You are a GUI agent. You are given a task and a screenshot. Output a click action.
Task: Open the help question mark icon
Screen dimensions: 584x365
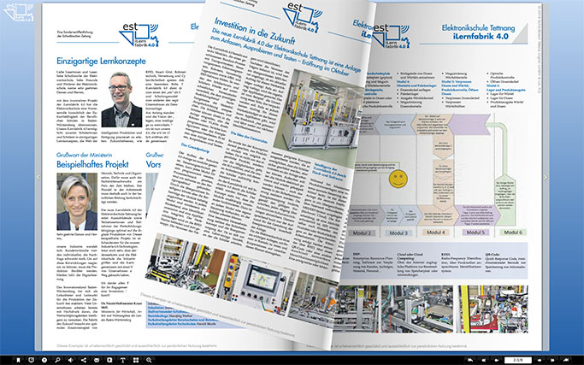click(44, 360)
